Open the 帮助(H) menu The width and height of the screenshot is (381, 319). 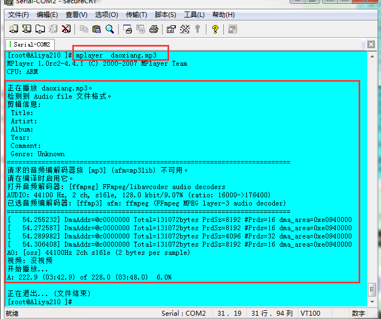coord(223,15)
